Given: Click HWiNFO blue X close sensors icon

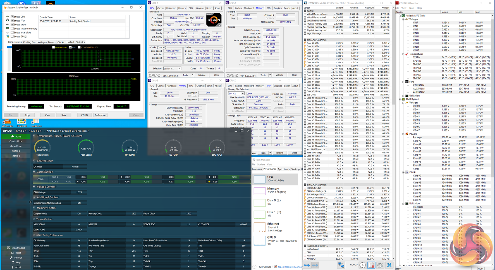Looking at the screenshot, I should 389,265.
